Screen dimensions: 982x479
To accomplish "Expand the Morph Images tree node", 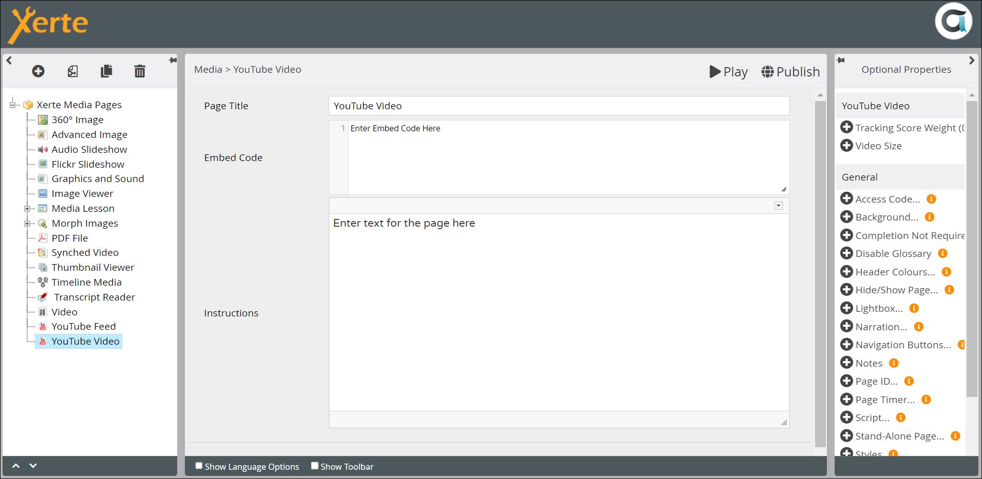I will (x=27, y=224).
